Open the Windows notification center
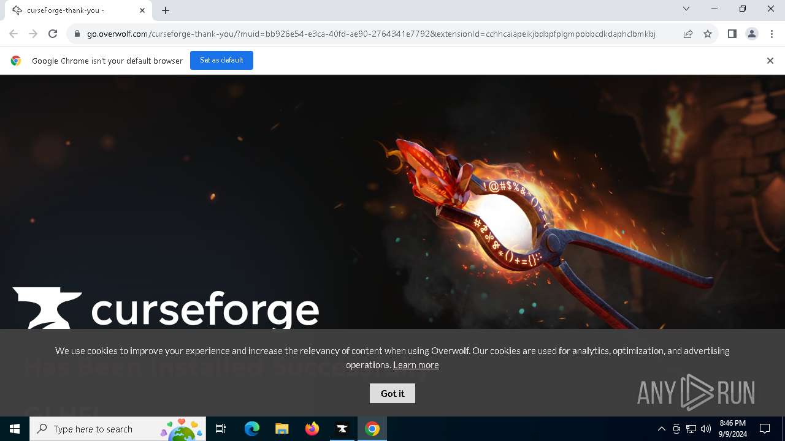785x441 pixels. pyautogui.click(x=765, y=429)
